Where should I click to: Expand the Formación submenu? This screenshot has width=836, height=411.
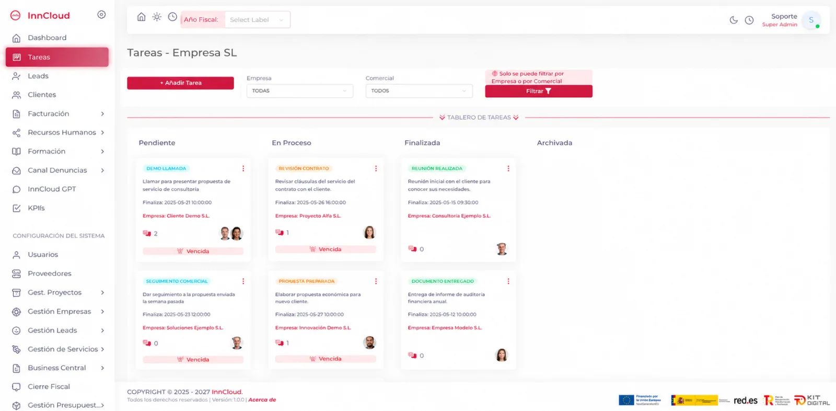[x=57, y=151]
